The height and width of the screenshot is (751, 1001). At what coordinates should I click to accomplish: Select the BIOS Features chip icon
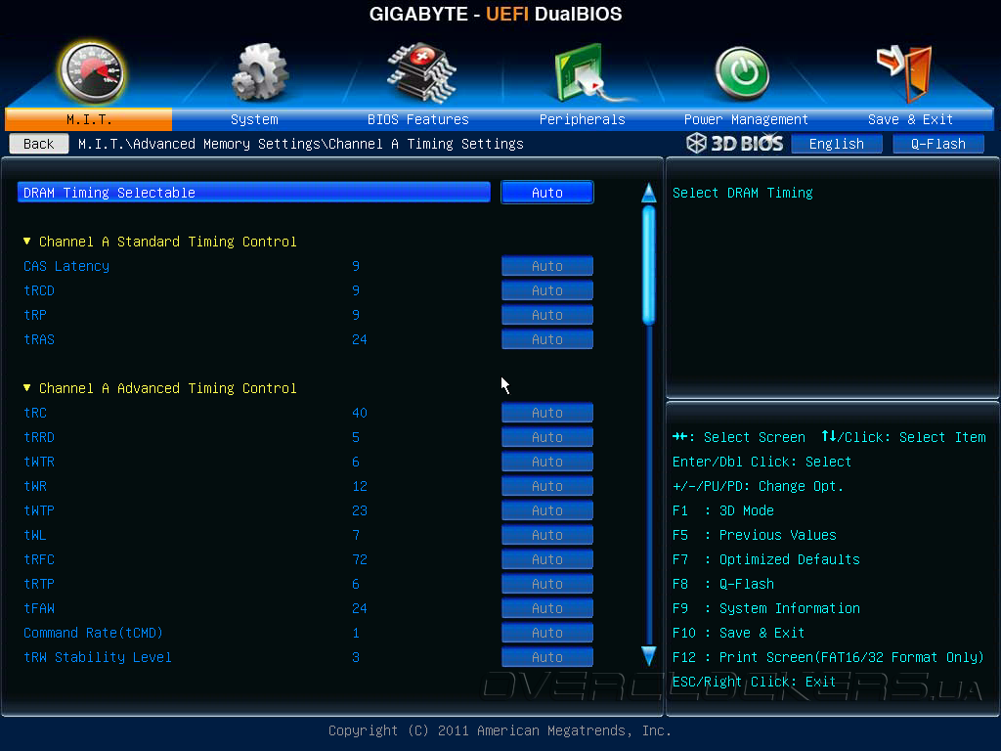pos(421,72)
